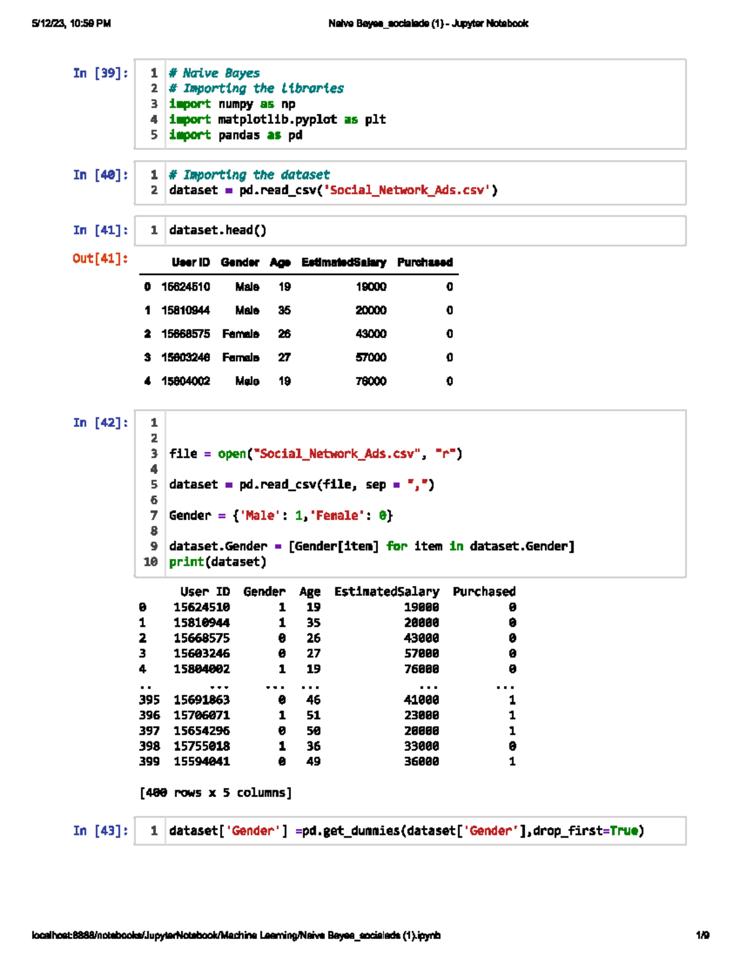
Task: Click salary value 43000 in head table
Action: (371, 334)
